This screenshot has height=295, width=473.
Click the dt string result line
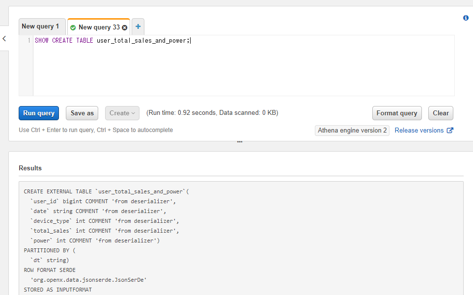pyautogui.click(x=50, y=260)
